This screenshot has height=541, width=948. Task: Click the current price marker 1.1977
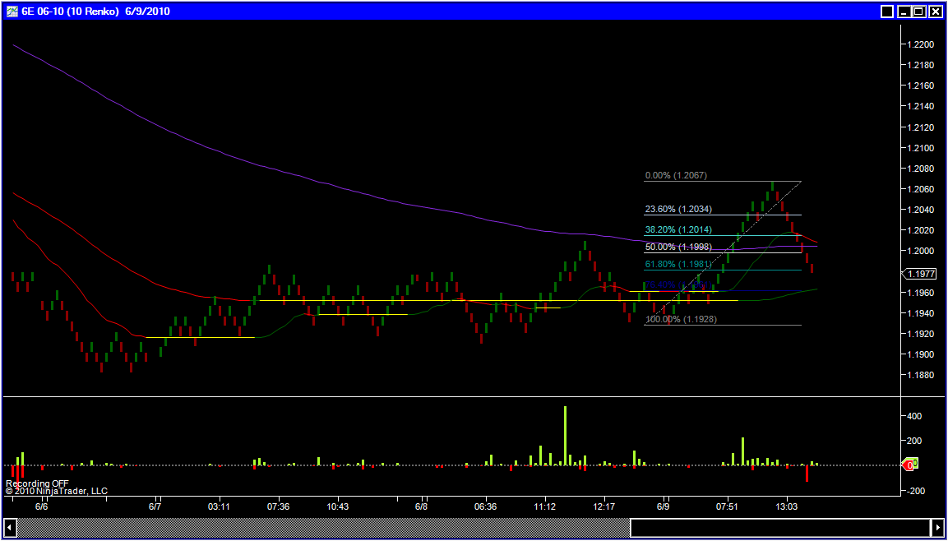click(x=919, y=274)
